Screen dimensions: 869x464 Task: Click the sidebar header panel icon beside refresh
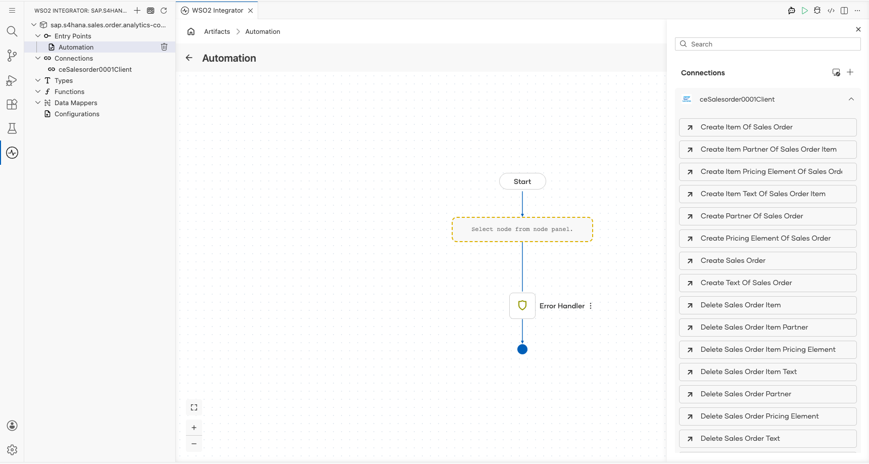click(151, 10)
